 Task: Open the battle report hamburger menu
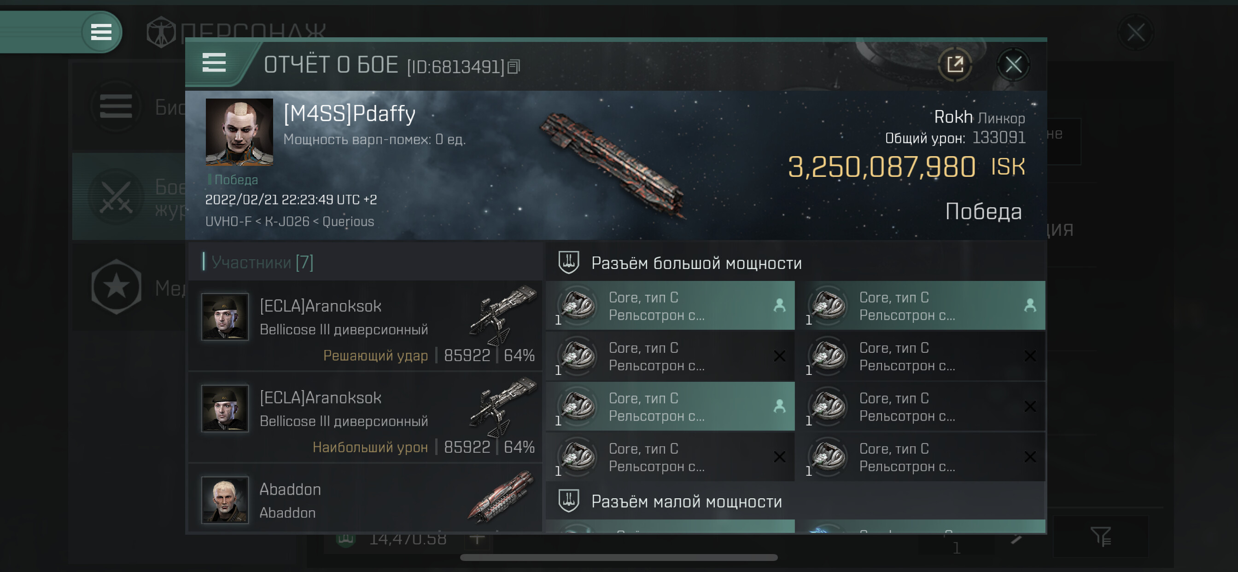click(214, 63)
